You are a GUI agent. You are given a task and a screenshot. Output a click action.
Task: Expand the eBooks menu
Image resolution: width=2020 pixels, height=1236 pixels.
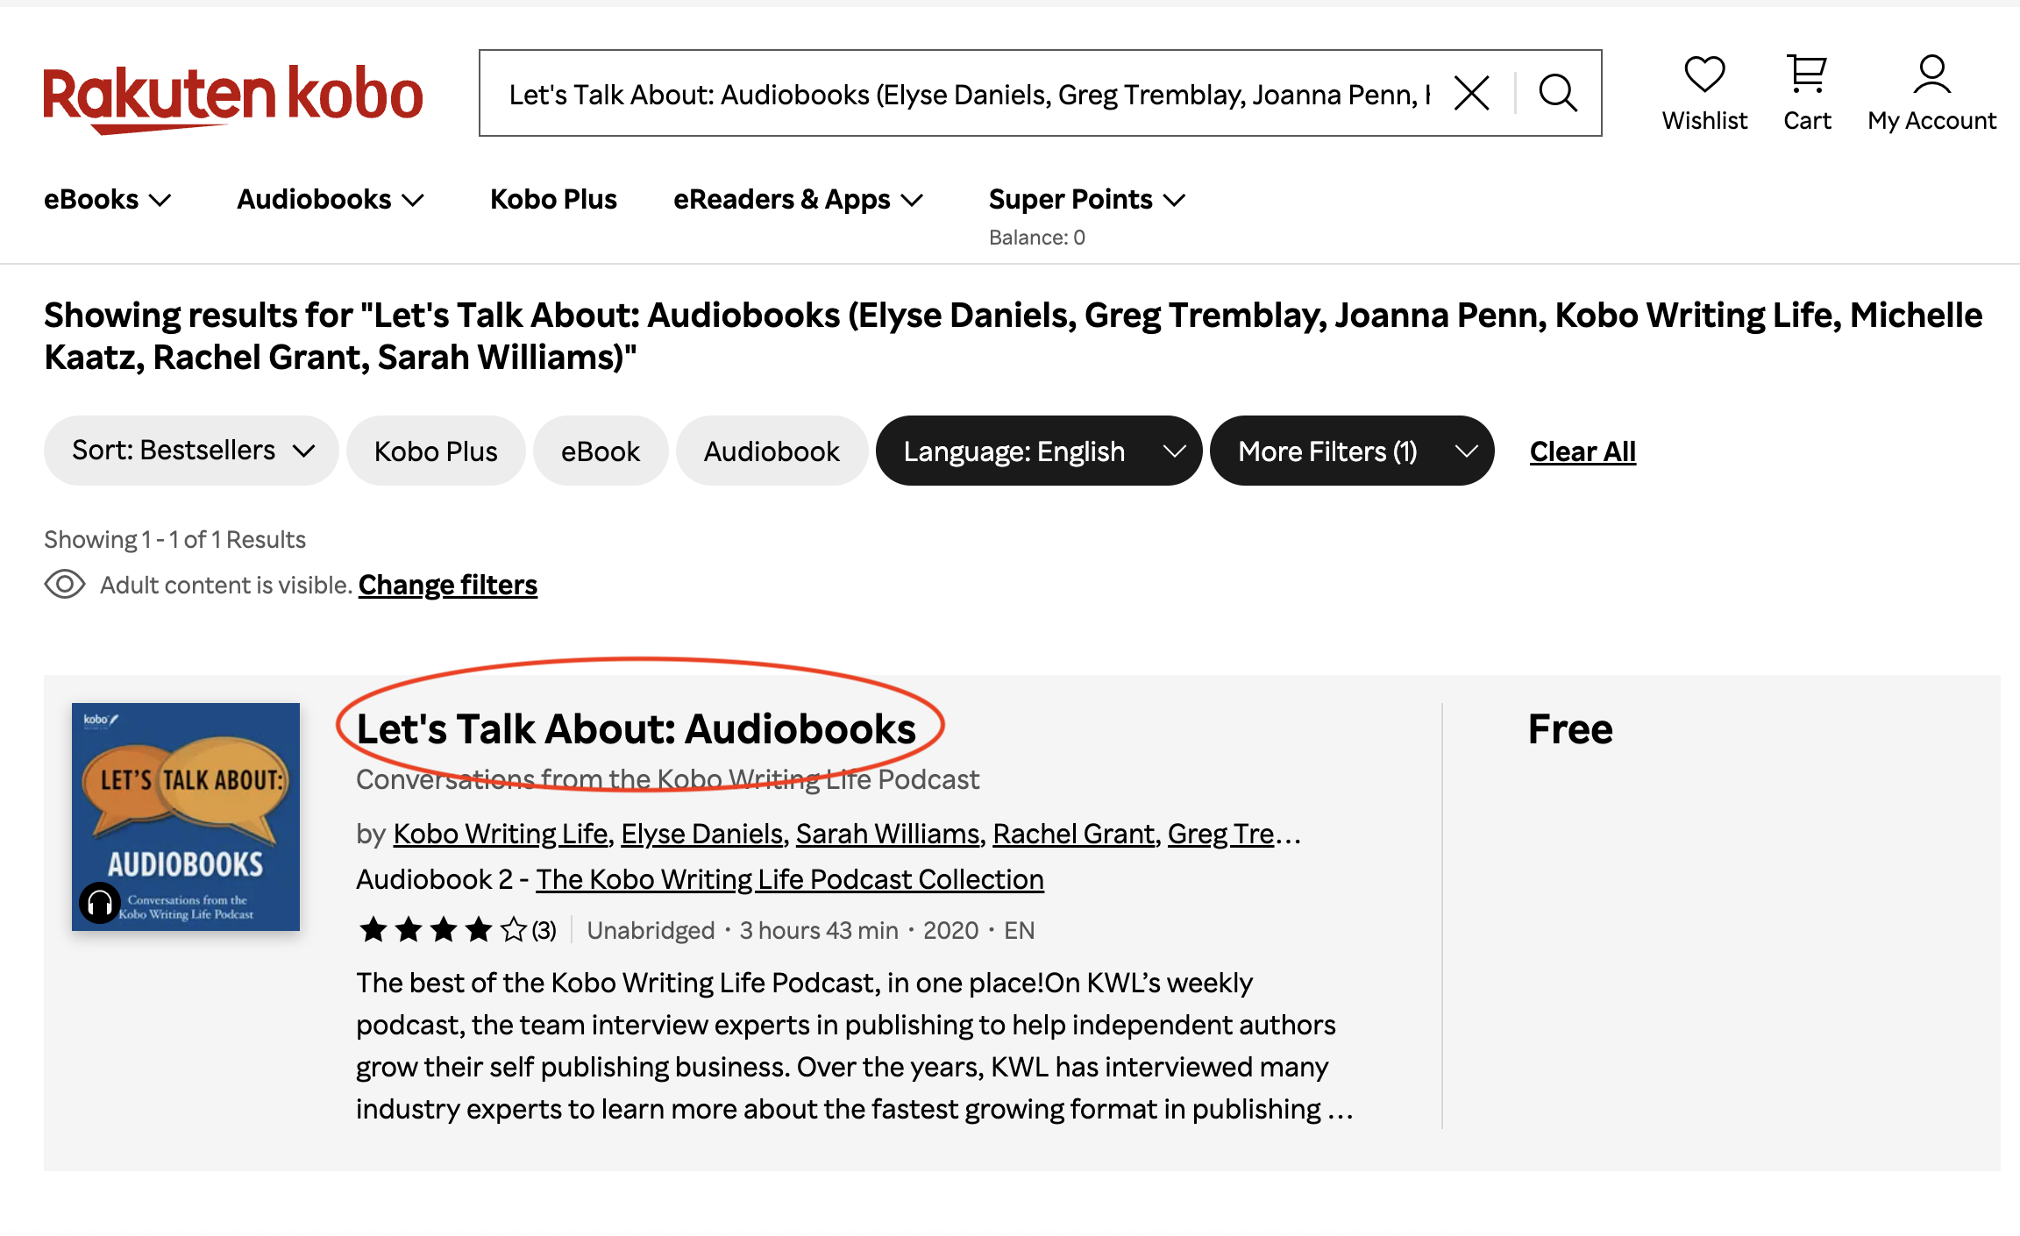[107, 200]
